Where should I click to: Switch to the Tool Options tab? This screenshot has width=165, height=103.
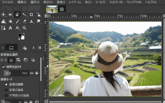click(x=11, y=48)
